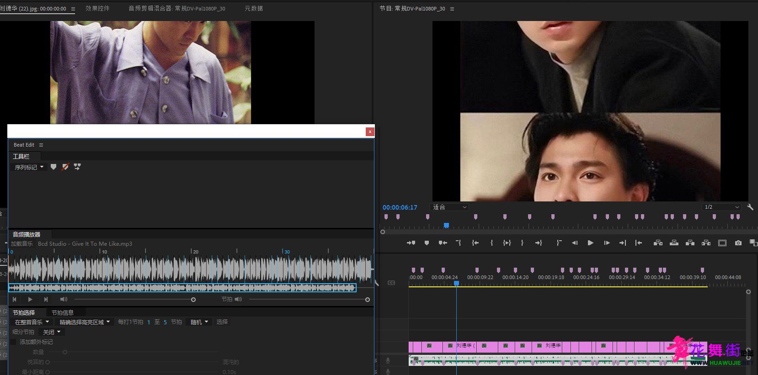Click the Program monitor timecode 00:00:06:17
The width and height of the screenshot is (758, 375).
(400, 207)
